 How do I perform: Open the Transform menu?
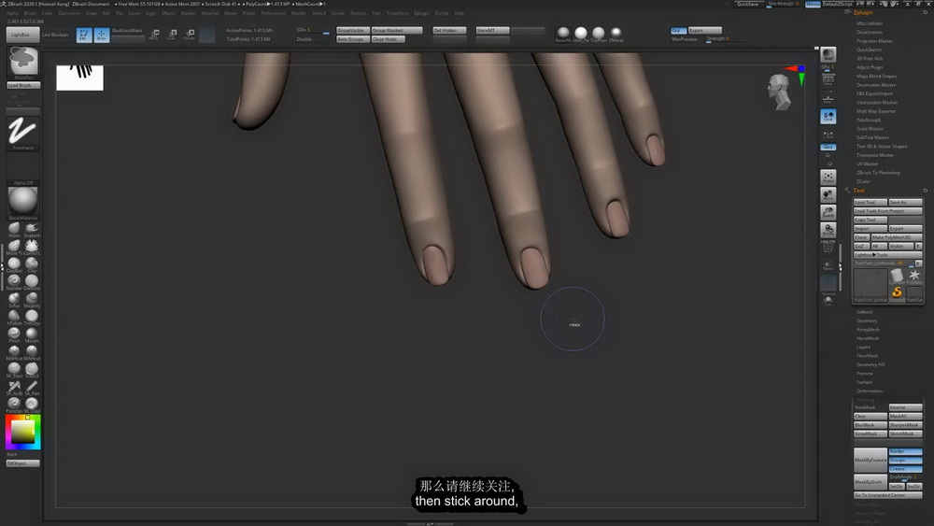click(397, 13)
